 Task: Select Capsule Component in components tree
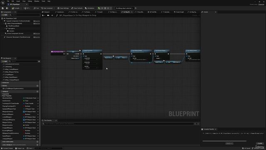18,21
